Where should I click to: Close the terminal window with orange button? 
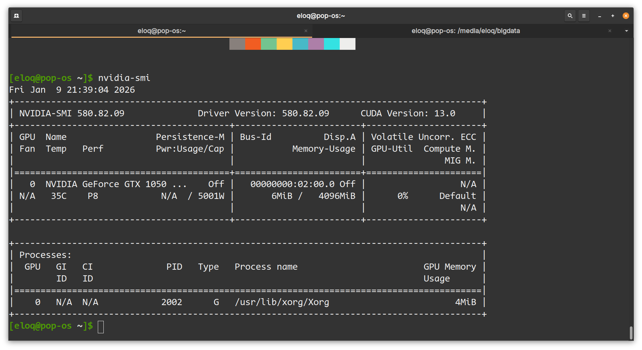click(x=626, y=16)
